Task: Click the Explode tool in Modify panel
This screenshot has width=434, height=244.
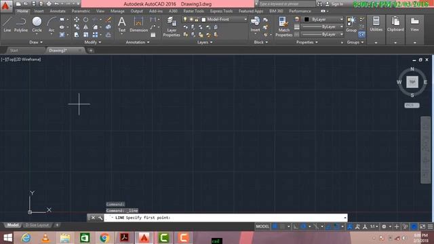Action: pos(108,27)
